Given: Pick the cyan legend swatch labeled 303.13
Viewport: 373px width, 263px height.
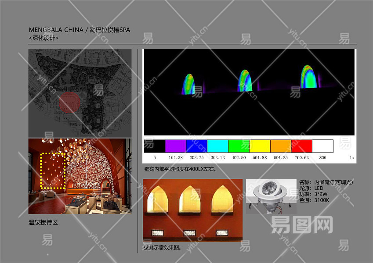Looking at the screenshot, I should pyautogui.click(x=217, y=146).
